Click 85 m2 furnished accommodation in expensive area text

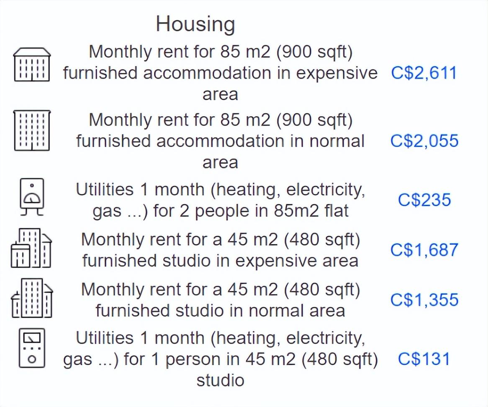click(x=220, y=73)
